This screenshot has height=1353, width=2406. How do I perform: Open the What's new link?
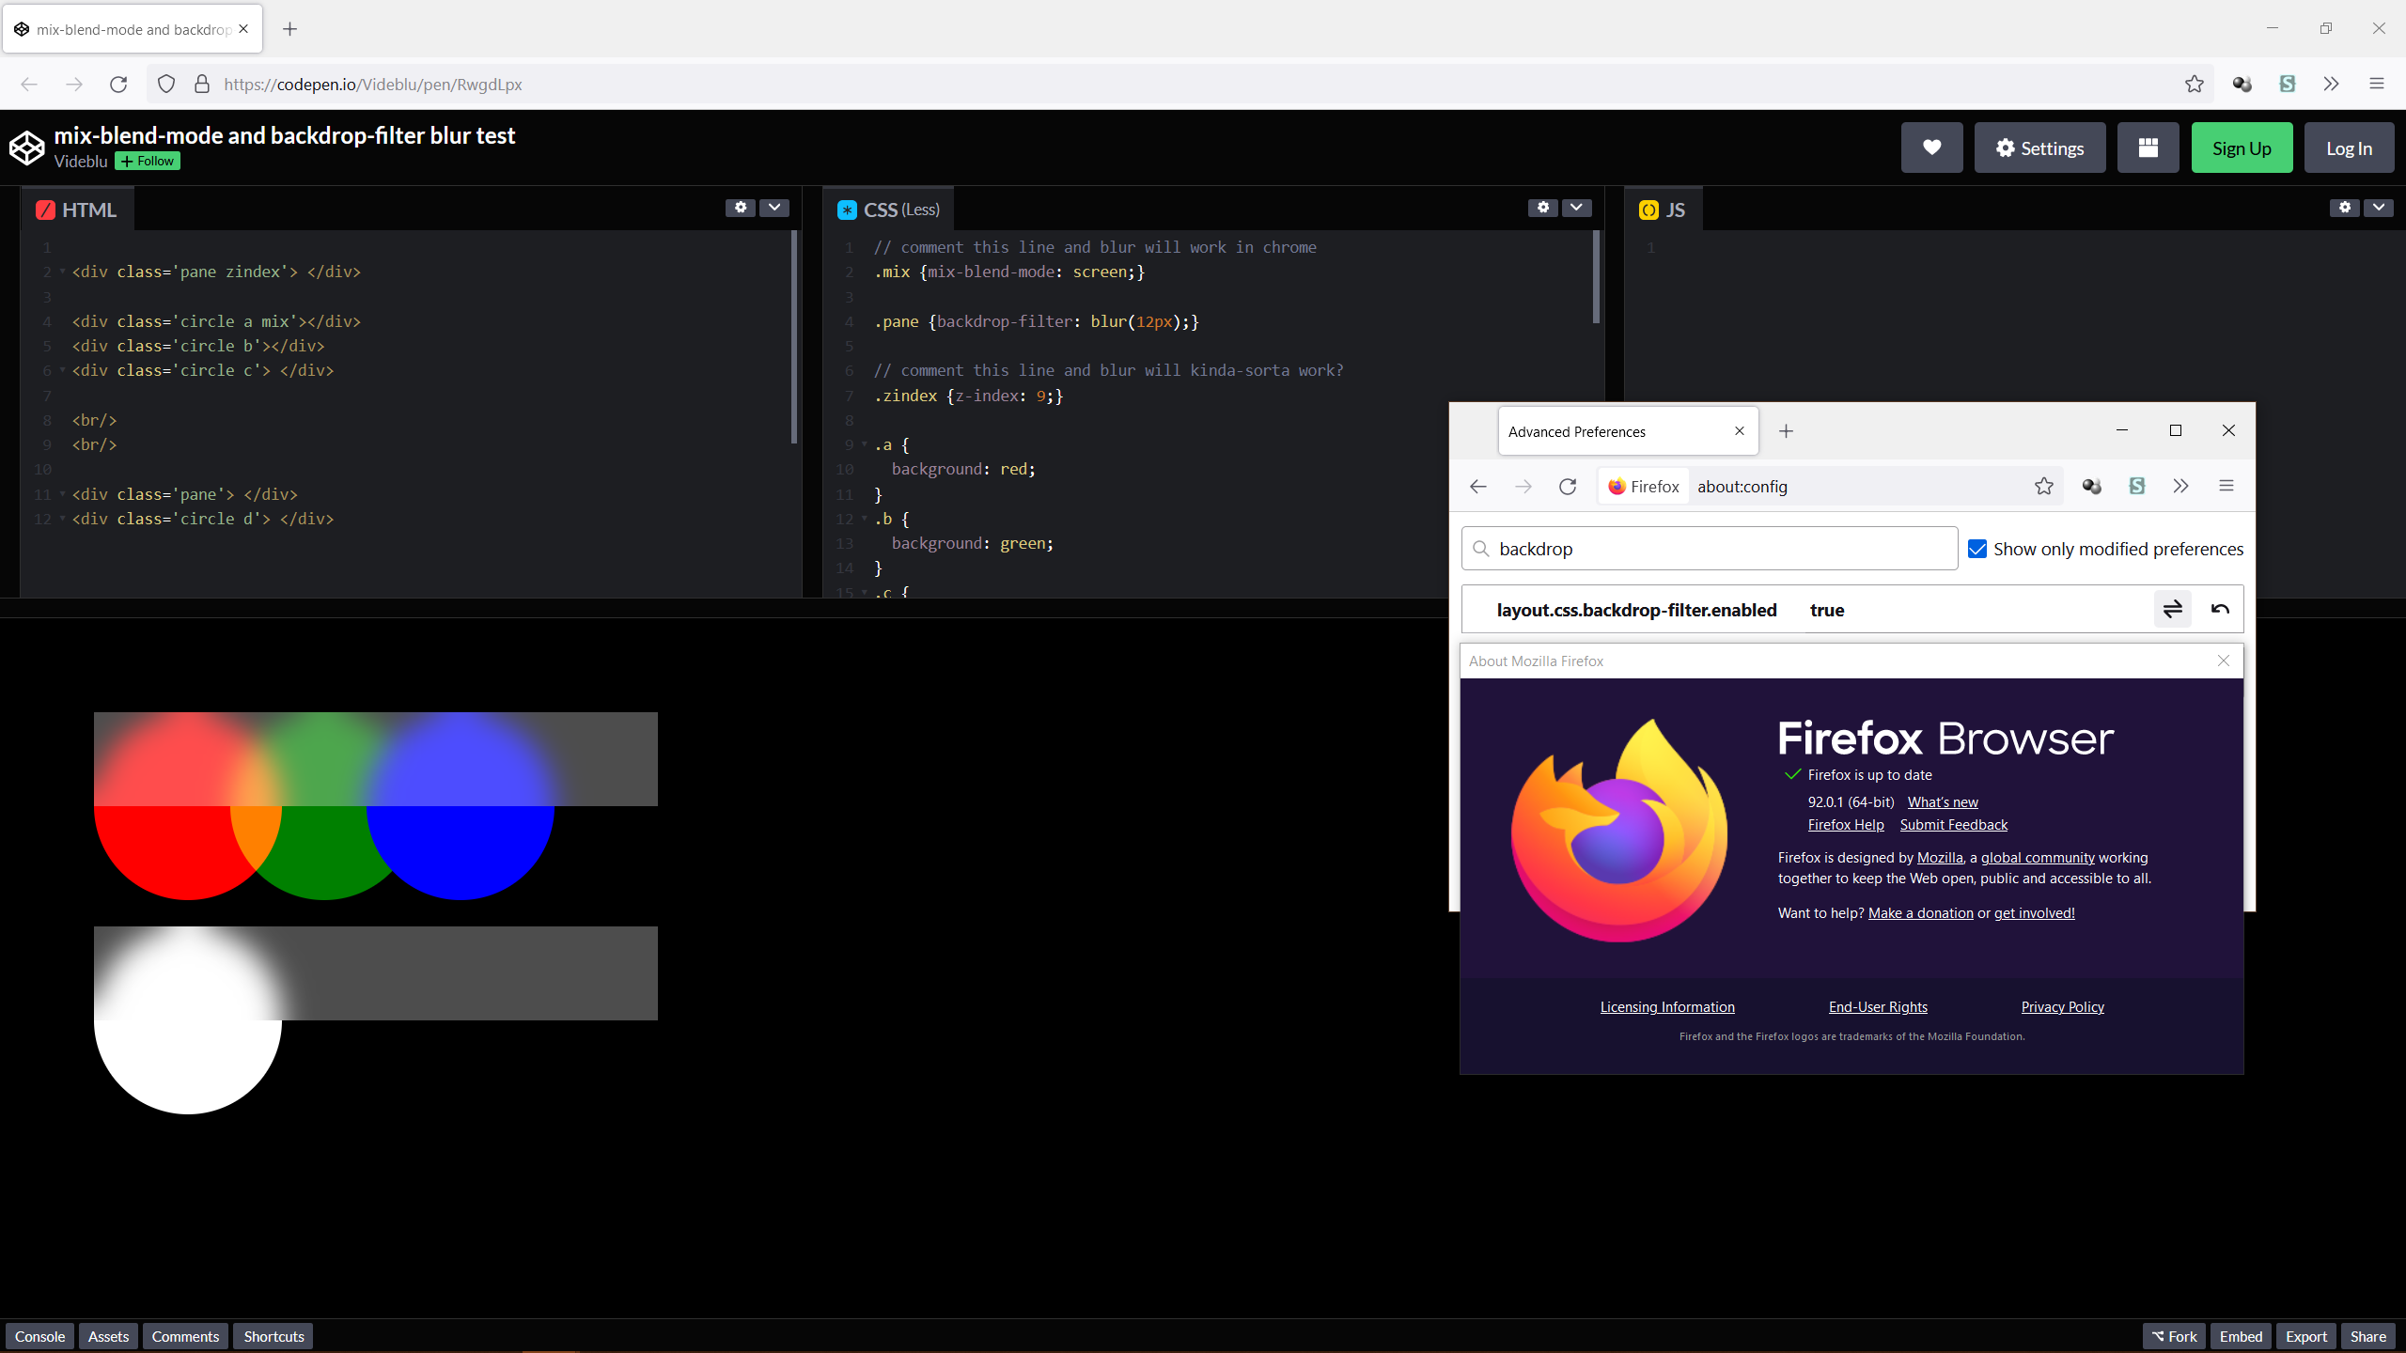(1943, 801)
